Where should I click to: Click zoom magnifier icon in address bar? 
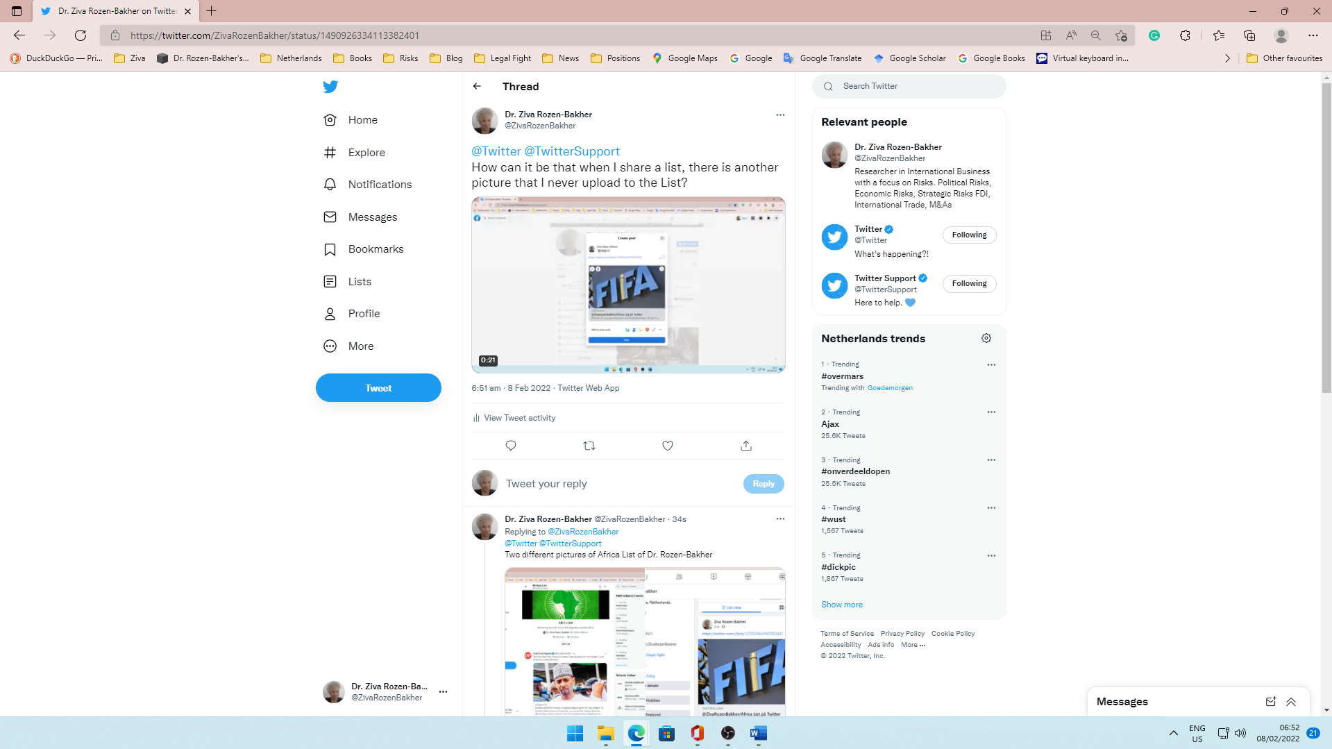click(x=1096, y=35)
